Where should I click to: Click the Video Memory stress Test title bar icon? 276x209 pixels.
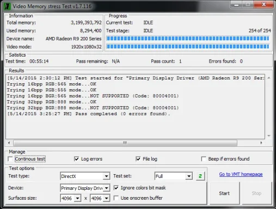click(x=7, y=6)
